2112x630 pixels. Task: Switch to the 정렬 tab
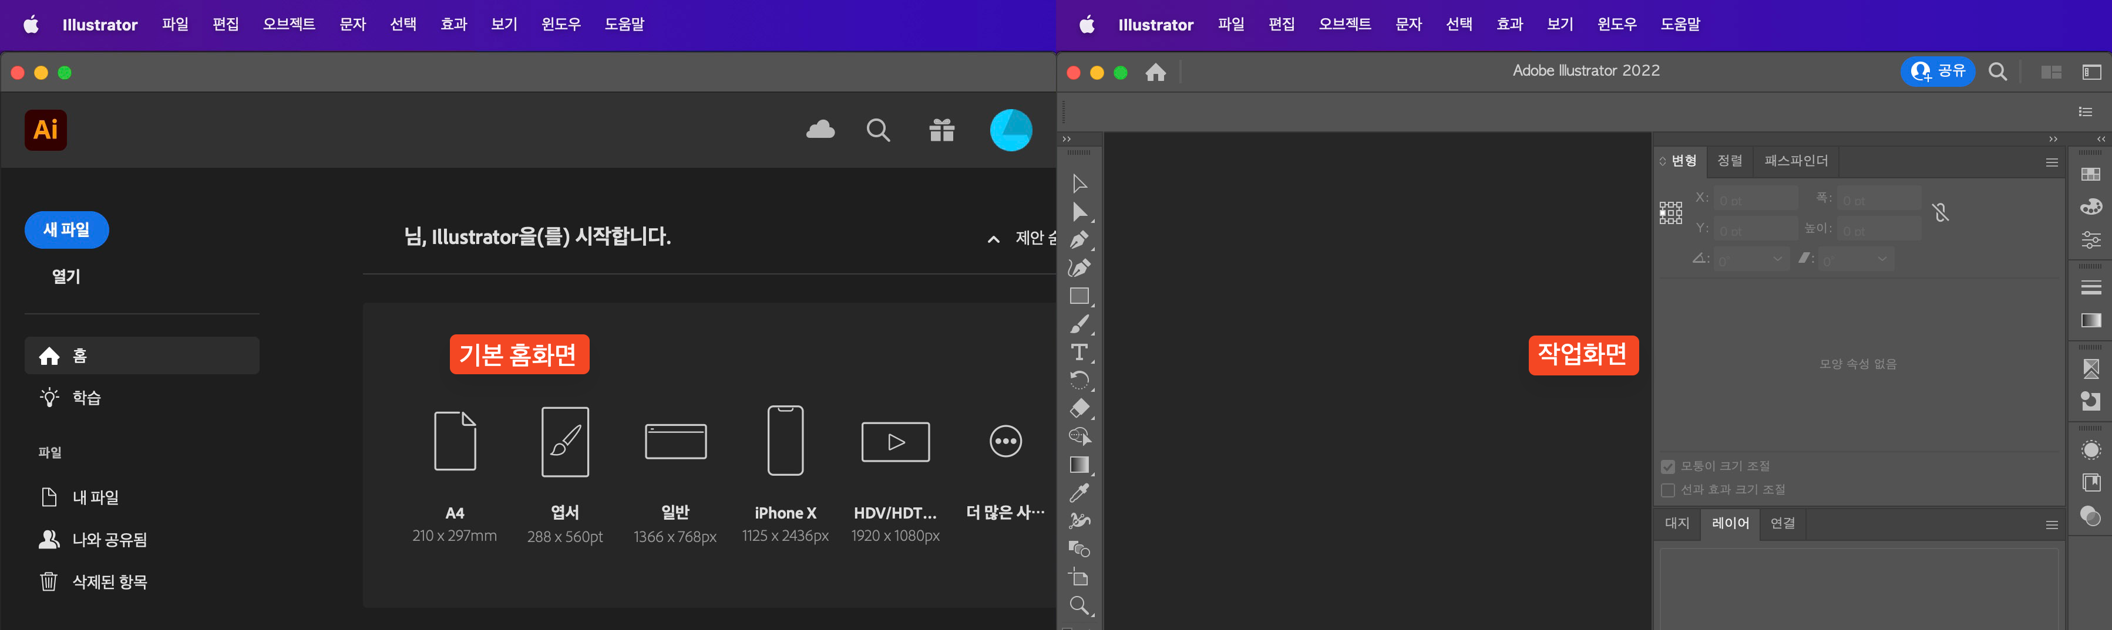coord(1730,161)
